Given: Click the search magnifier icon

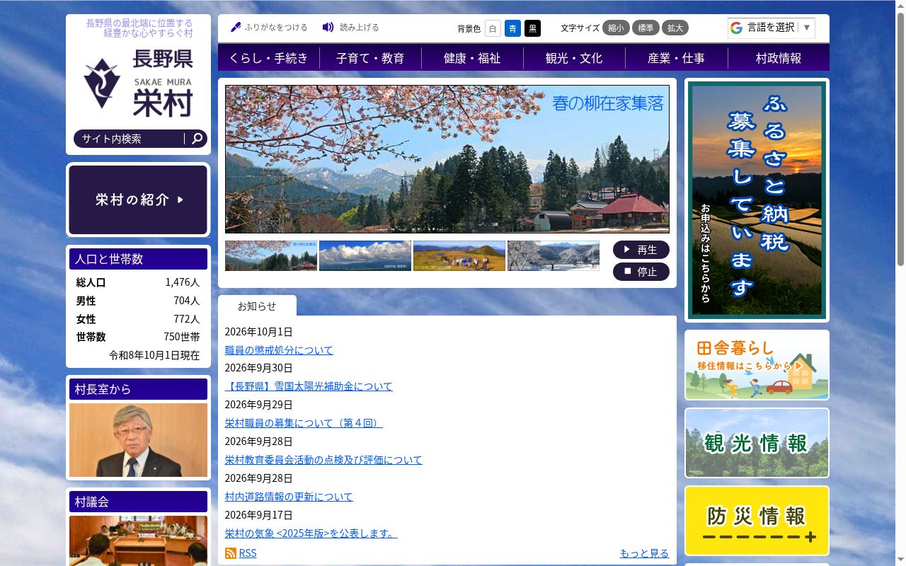Looking at the screenshot, I should [x=197, y=139].
